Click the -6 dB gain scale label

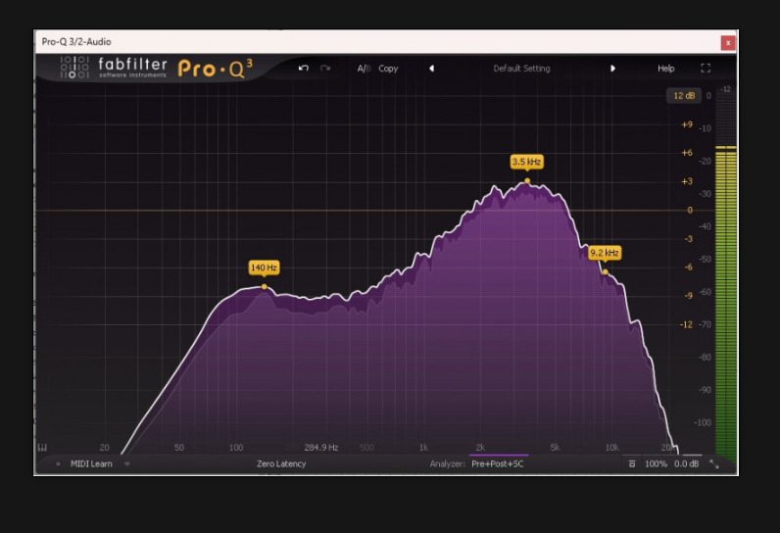688,267
